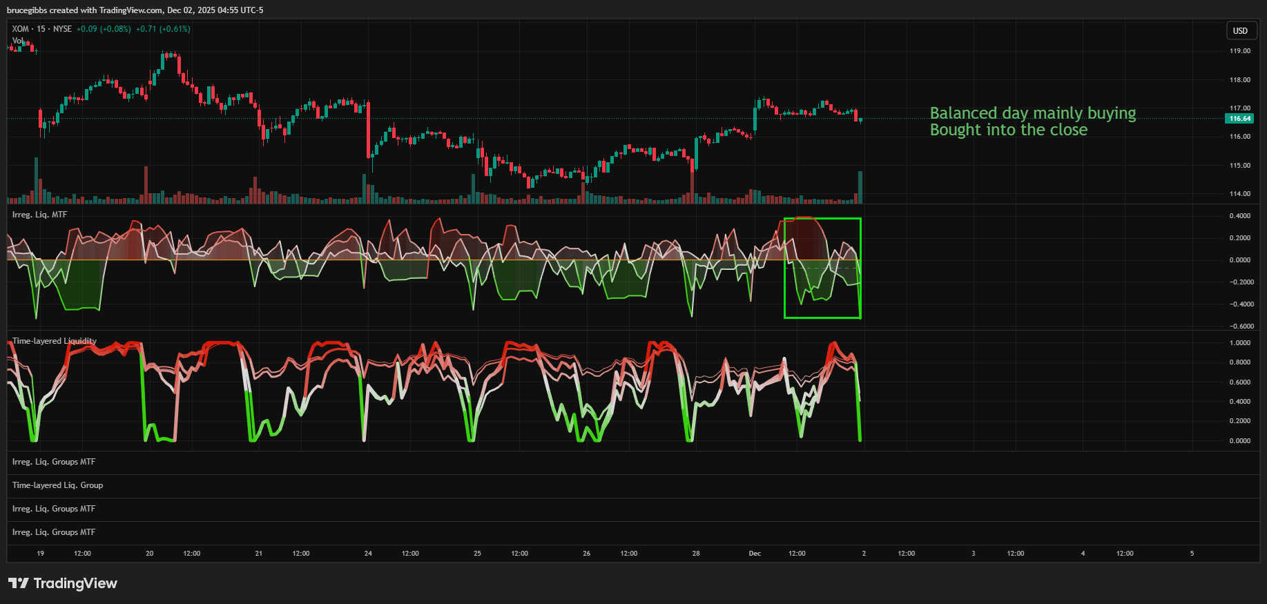Select the 'Balanced day mainly buying' annotation
The height and width of the screenshot is (604, 1267).
1032,113
